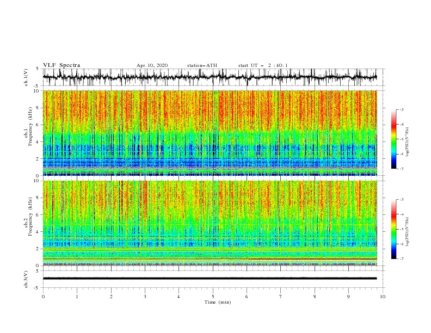Click the time axis tick label '0'
This screenshot has height=333, width=431.
[x=43, y=297]
